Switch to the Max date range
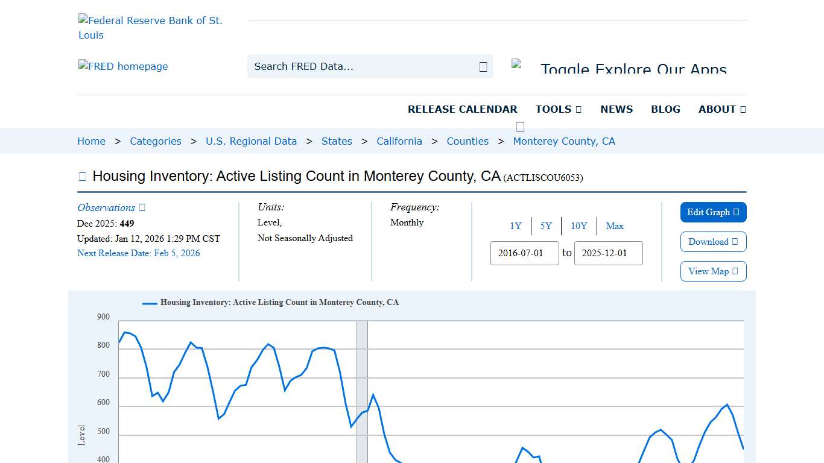The width and height of the screenshot is (824, 463). [x=615, y=226]
